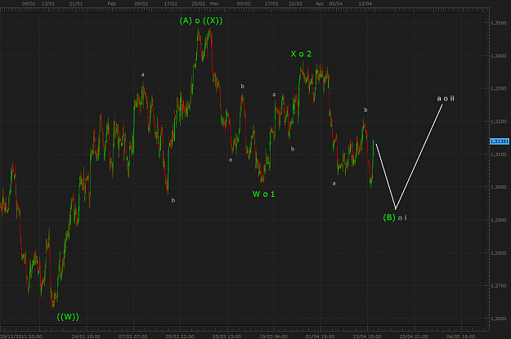
Task: Click the 01/04 19:00 bottom timestamp
Action: pyautogui.click(x=320, y=336)
